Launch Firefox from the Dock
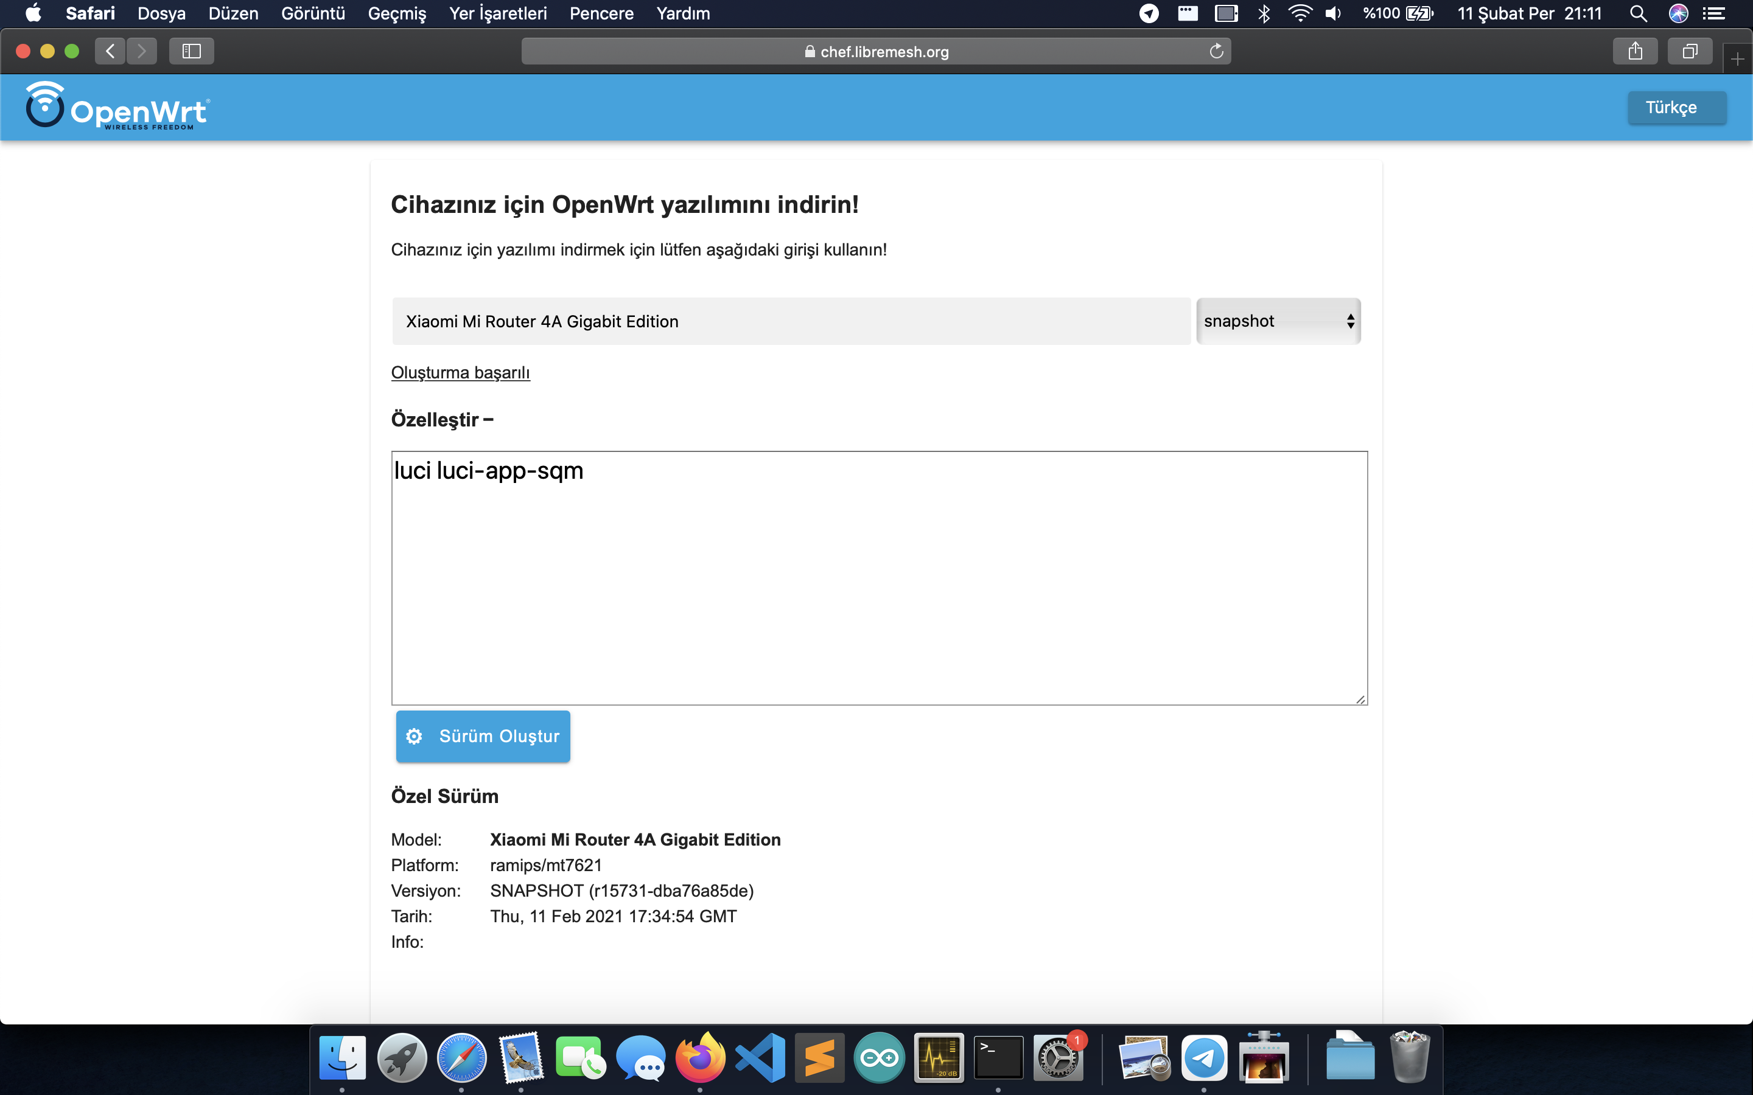Viewport: 1753px width, 1095px height. pos(700,1057)
